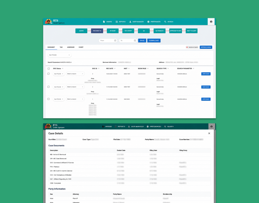Viewport: 259px width, 203px height.
Task: Select the APPROVED TO SENT workflow step
Action: click(x=176, y=31)
